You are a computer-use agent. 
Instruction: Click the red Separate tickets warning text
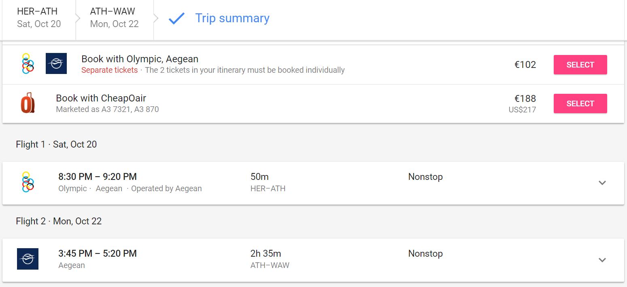pos(109,70)
